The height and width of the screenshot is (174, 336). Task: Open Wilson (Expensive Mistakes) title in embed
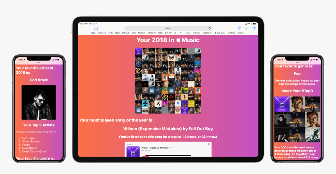[155, 148]
